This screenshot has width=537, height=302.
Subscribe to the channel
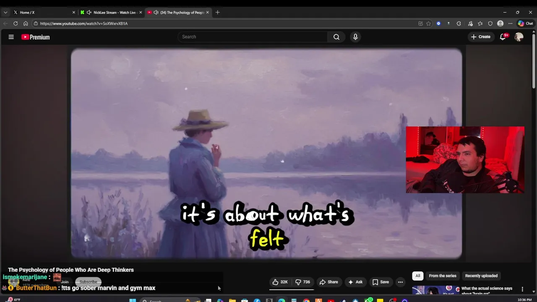[88, 282]
